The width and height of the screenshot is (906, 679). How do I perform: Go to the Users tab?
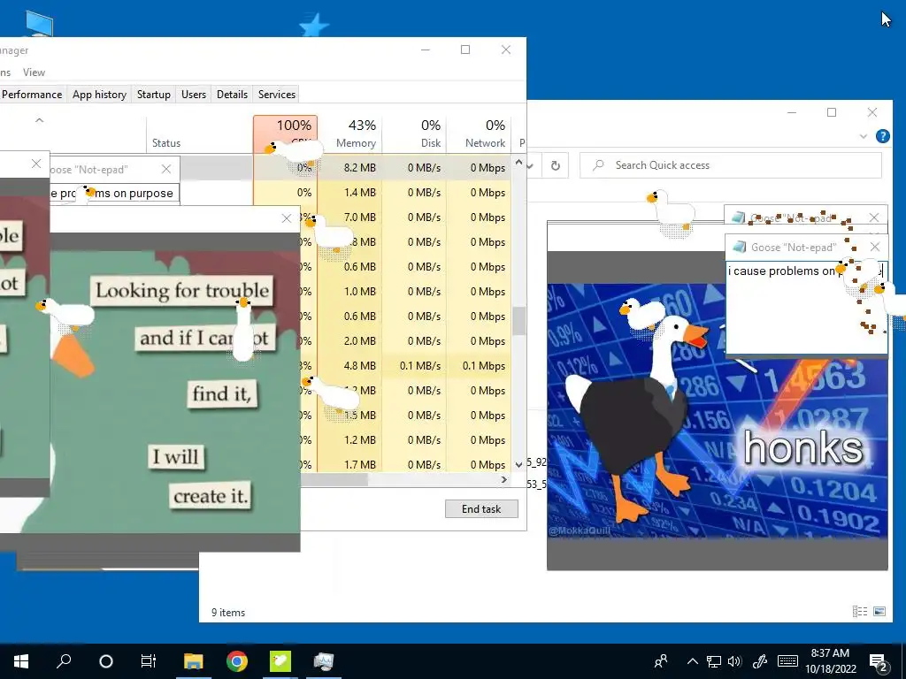pos(194,94)
